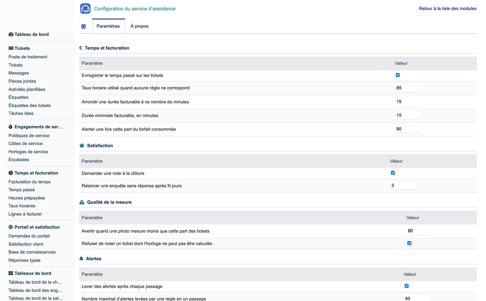Click the clock icon beside Temps et facturation menu
Image resolution: width=486 pixels, height=301 pixels.
tap(11, 173)
